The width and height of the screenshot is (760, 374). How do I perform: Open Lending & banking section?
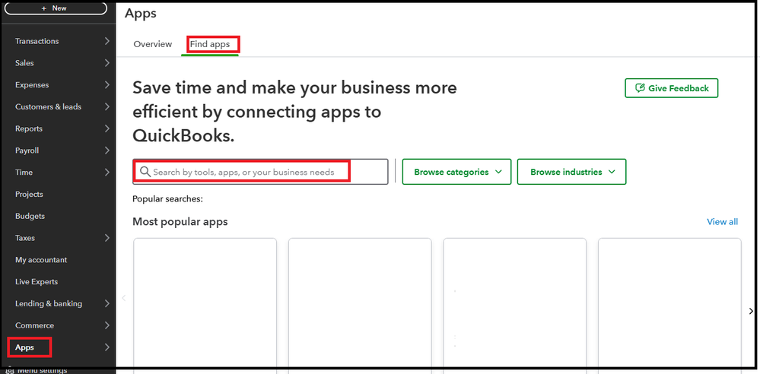[x=49, y=304]
